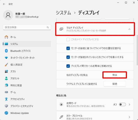Click the 接続 button for wireless display
Image resolution: width=138 pixels, height=120 pixels.
[115, 84]
